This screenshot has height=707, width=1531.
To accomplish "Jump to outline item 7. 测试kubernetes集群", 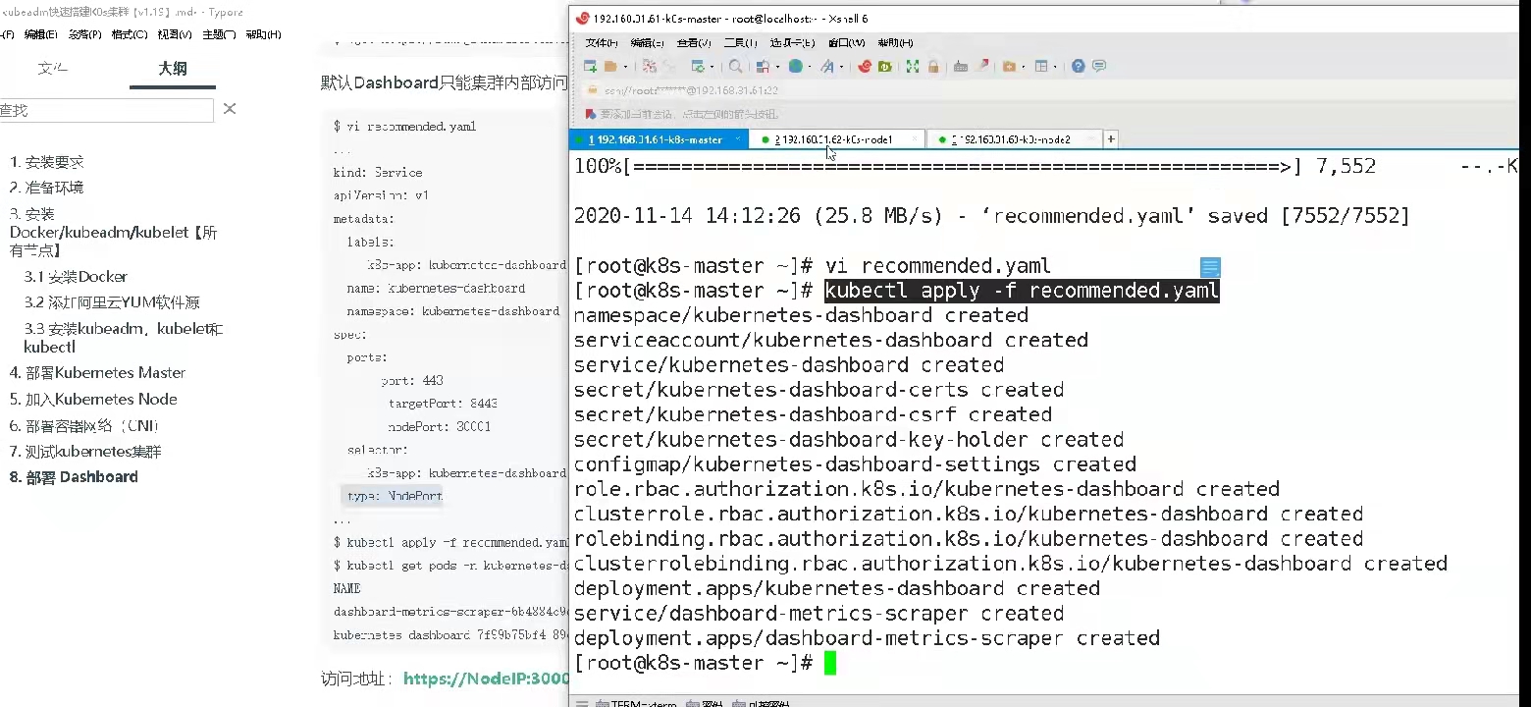I will tap(85, 452).
